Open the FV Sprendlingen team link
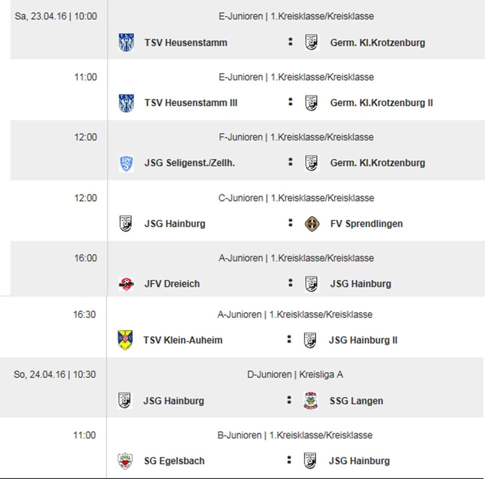This screenshot has height=479, width=485. pos(366,224)
